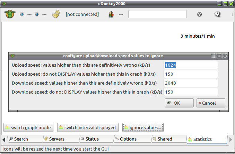This screenshot has height=154, width=235.
Task: Open the Options tab
Action: pyautogui.click(x=133, y=139)
